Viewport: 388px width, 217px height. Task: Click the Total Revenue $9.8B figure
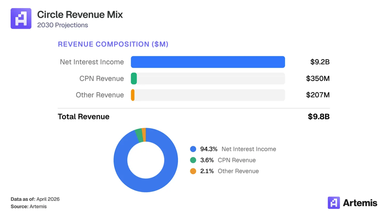coord(319,117)
